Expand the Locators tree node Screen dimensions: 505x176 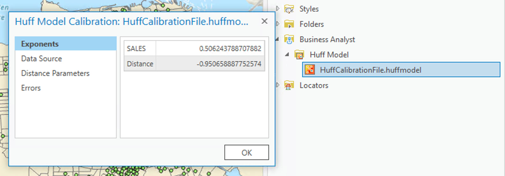(x=278, y=85)
